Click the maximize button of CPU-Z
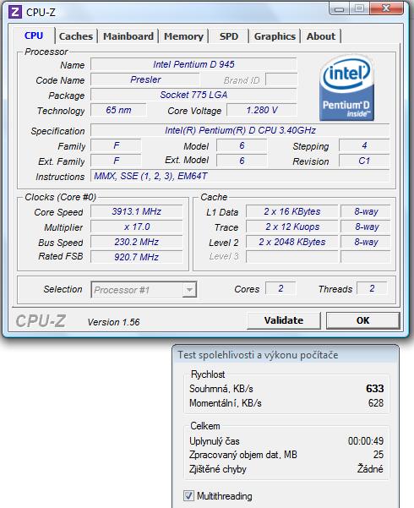Screen dimensions: 414x508 [359, 8]
